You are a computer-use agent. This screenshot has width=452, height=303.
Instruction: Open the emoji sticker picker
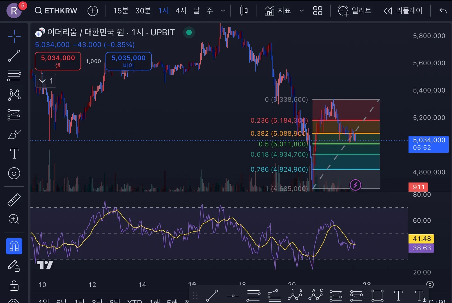(x=14, y=173)
